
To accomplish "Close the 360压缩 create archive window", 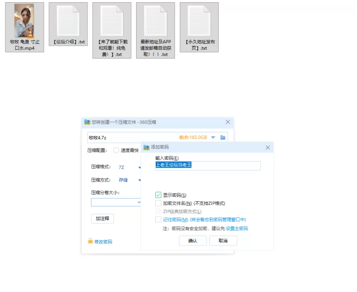I will point(228,122).
